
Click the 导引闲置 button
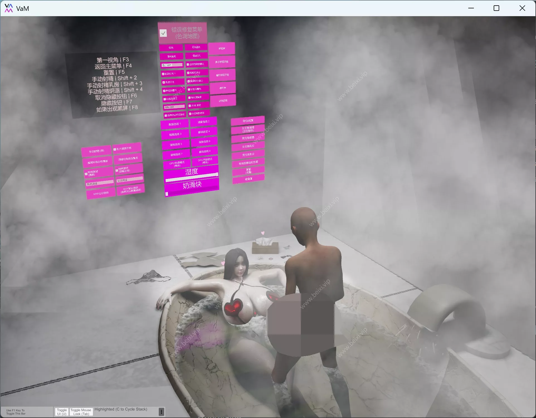pos(248,121)
